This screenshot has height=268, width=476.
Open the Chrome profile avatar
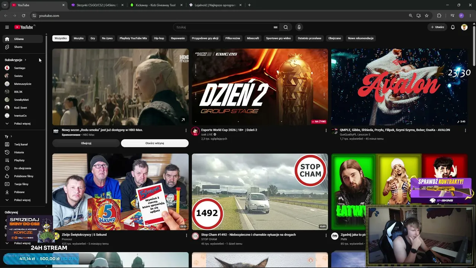(x=461, y=16)
